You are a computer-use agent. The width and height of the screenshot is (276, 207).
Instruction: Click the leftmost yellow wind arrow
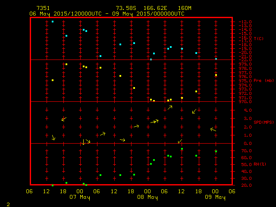[53, 138]
